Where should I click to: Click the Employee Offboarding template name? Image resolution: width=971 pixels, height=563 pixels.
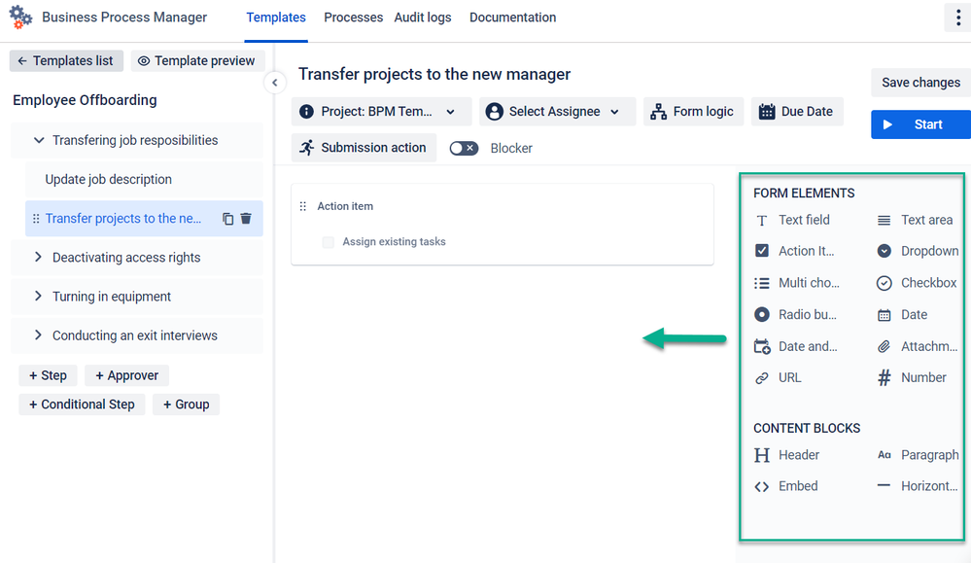pyautogui.click(x=85, y=100)
